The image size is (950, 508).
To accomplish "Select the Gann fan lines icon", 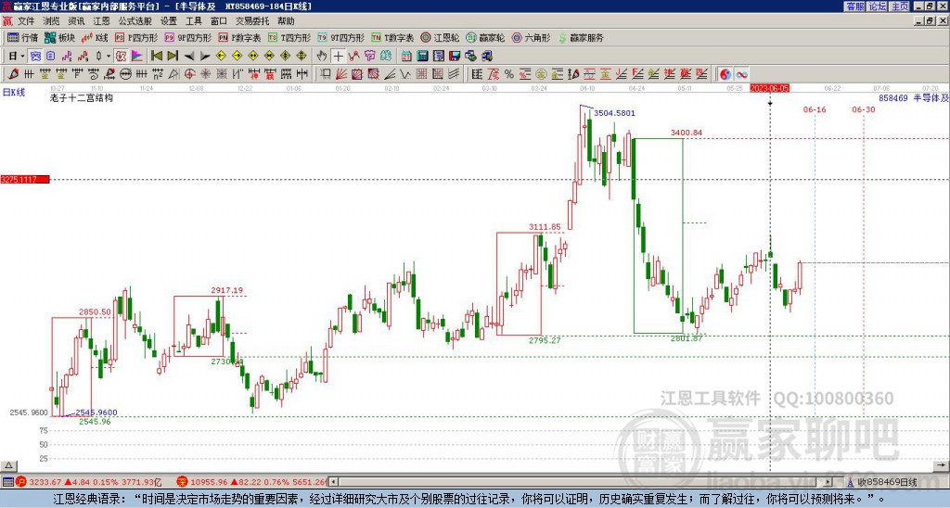I will click(341, 74).
